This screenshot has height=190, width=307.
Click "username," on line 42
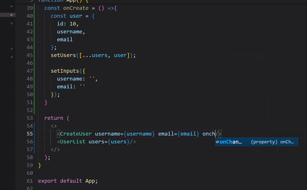(71, 32)
